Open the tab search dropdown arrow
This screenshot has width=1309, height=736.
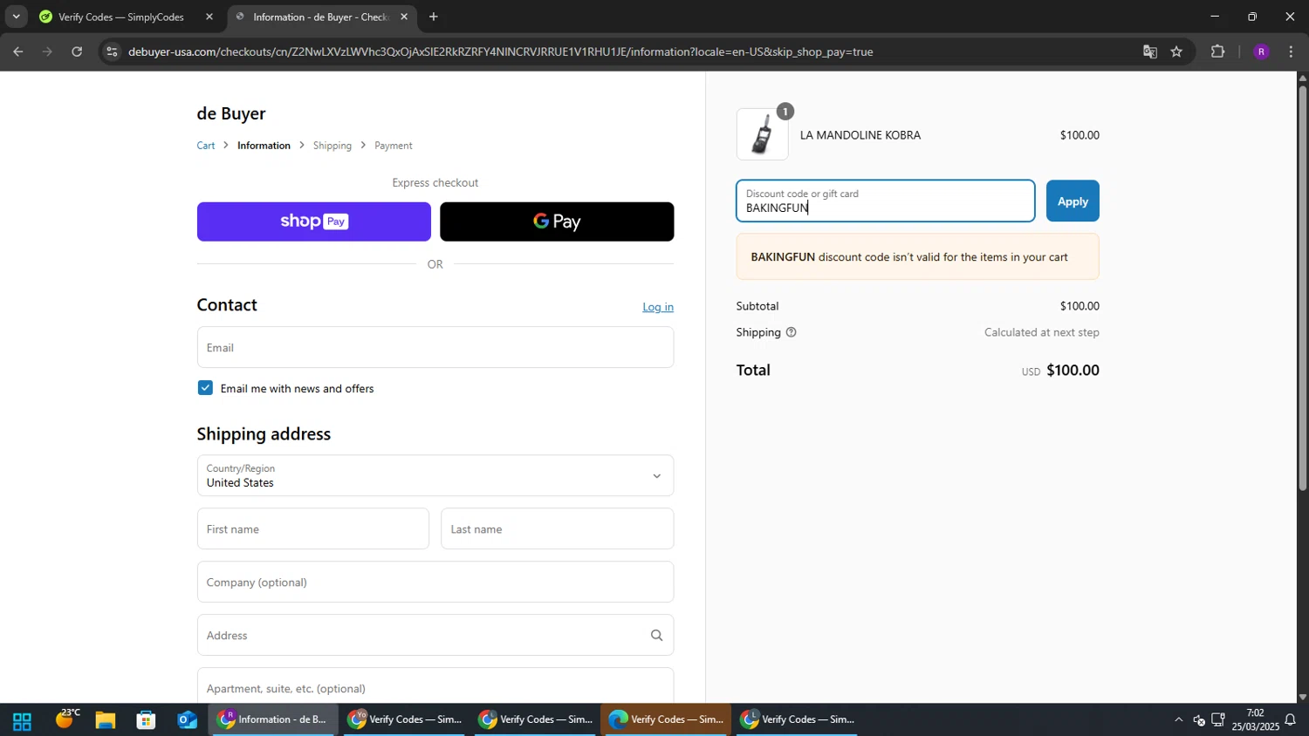pos(16,17)
